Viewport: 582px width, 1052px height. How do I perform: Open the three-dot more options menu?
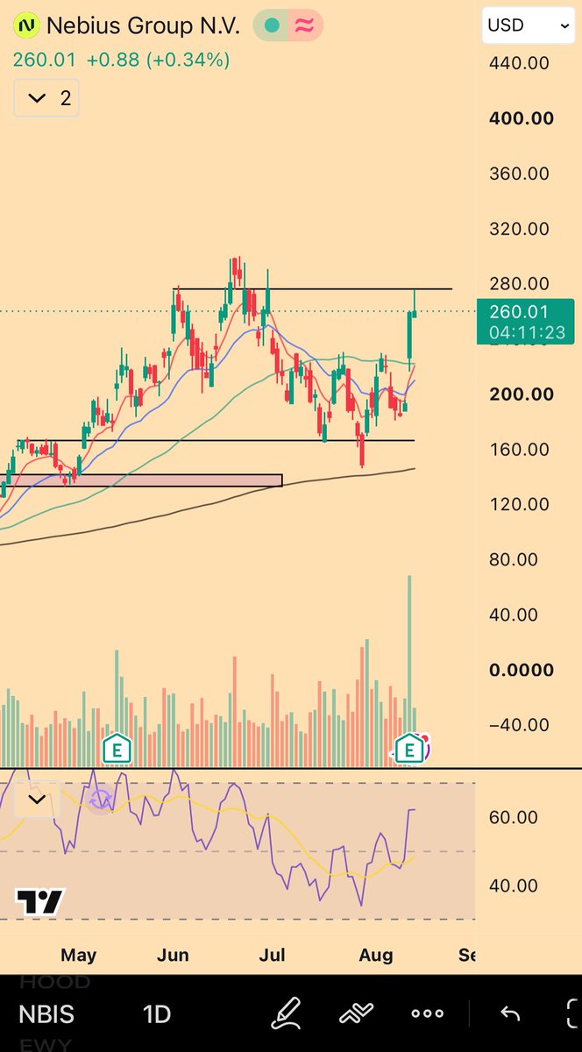tap(428, 1013)
